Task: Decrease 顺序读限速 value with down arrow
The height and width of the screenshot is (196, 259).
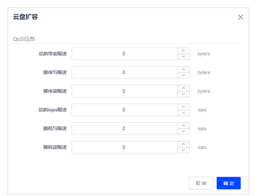Action: tap(183, 94)
